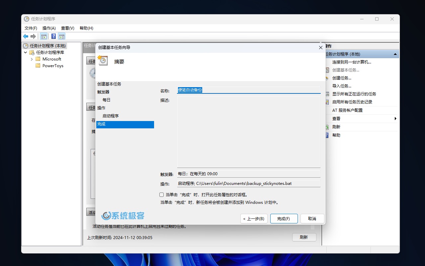The height and width of the screenshot is (266, 425).
Task: Click the 创建基本任务... greyed action
Action: (346, 70)
